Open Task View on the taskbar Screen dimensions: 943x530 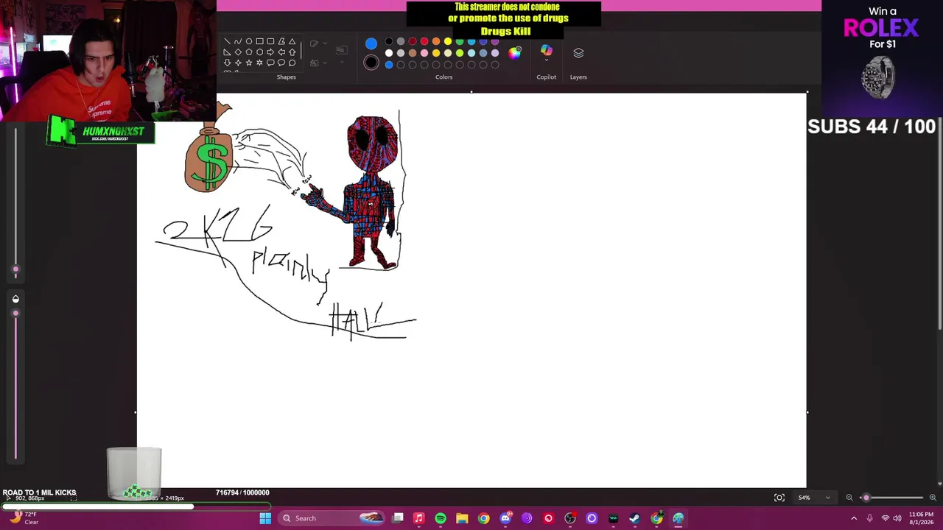(x=398, y=518)
